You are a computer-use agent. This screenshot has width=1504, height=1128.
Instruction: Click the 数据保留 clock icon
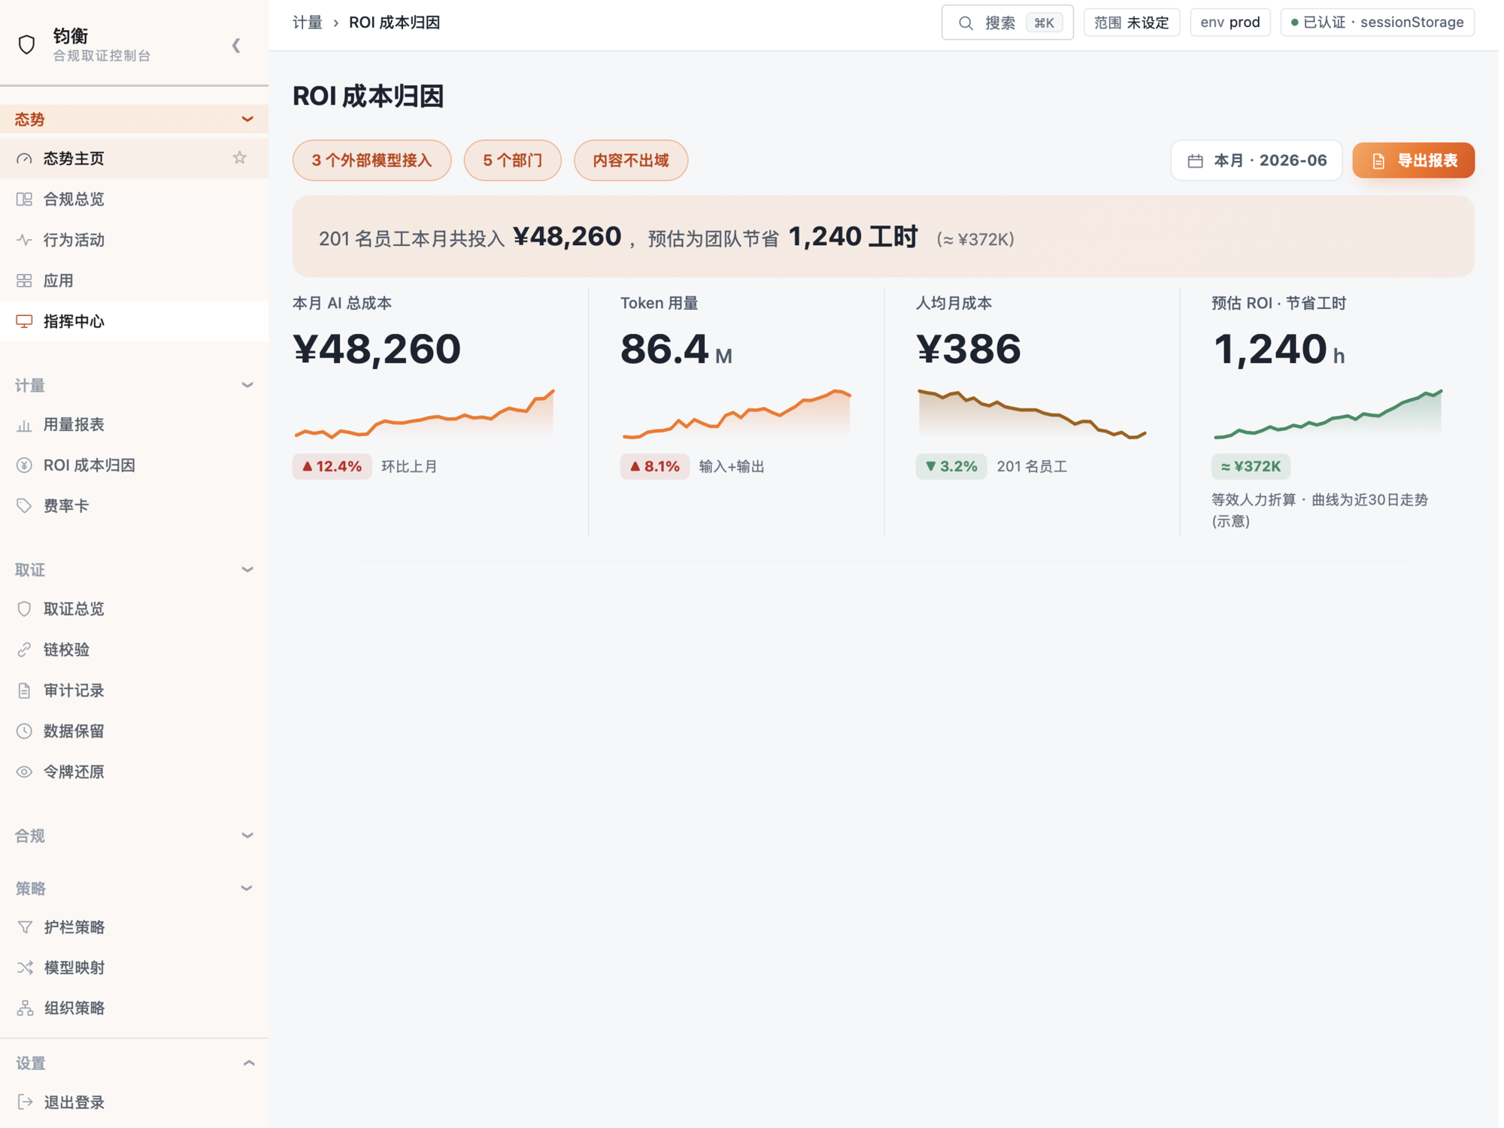click(x=25, y=731)
